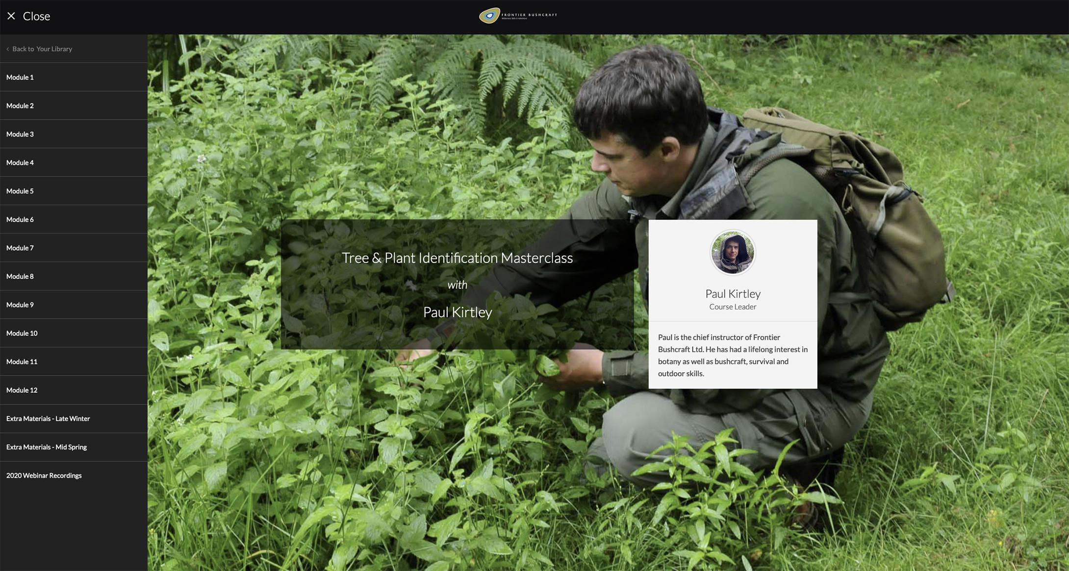The height and width of the screenshot is (571, 1069).
Task: Expand Module 5 section
Action: click(20, 191)
